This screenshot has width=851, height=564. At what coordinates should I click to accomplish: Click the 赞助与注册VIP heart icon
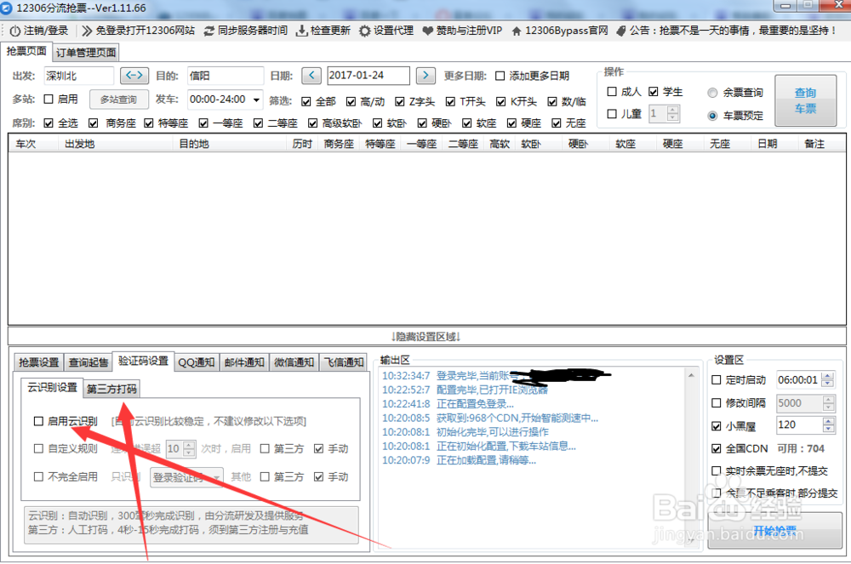point(428,31)
